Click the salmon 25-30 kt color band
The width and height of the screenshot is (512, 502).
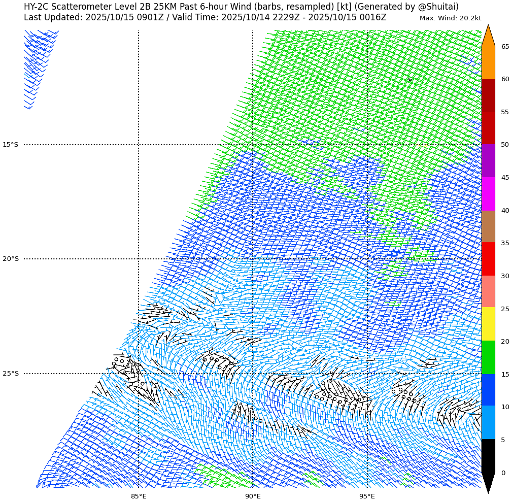pos(488,291)
